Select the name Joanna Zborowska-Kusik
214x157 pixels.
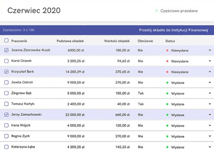[31, 50]
